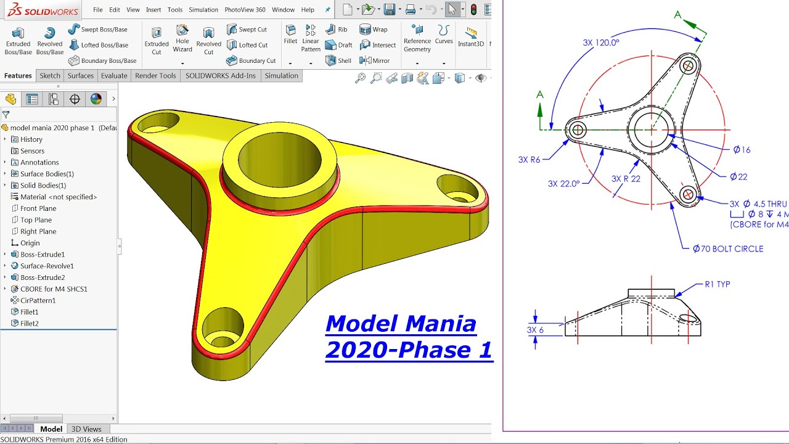Select the Extruded Boss/Base tool
The height and width of the screenshot is (444, 789).
pyautogui.click(x=18, y=41)
